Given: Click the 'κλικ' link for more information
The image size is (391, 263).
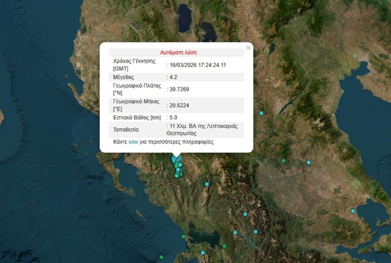Looking at the screenshot, I should pyautogui.click(x=133, y=142).
